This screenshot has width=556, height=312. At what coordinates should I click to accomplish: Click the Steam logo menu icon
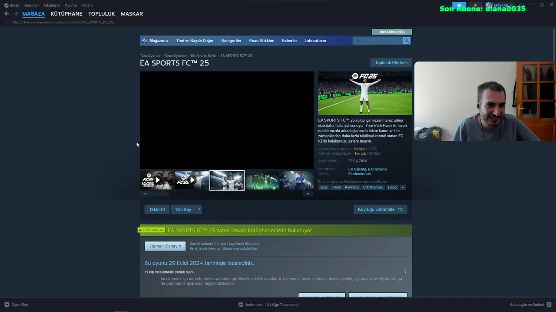tap(6, 6)
